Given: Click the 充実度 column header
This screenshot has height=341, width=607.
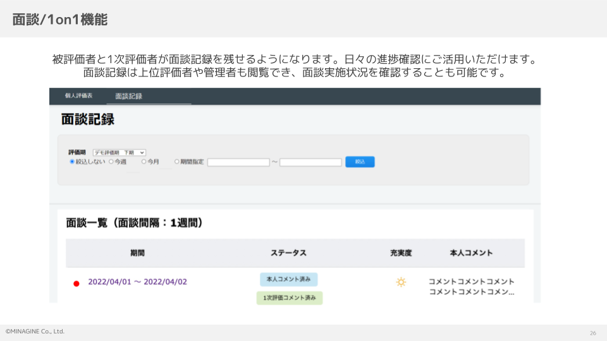Looking at the screenshot, I should [x=401, y=253].
